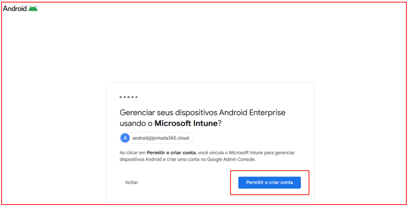Click bold Microsoft Intune in the heading
Screen dimensions: 410x207
pyautogui.click(x=186, y=124)
